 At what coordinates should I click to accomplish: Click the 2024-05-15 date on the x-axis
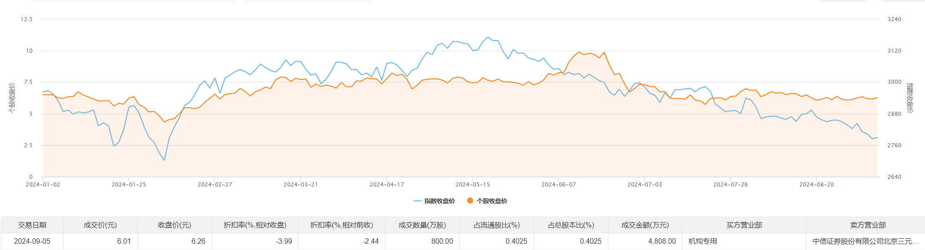(472, 184)
